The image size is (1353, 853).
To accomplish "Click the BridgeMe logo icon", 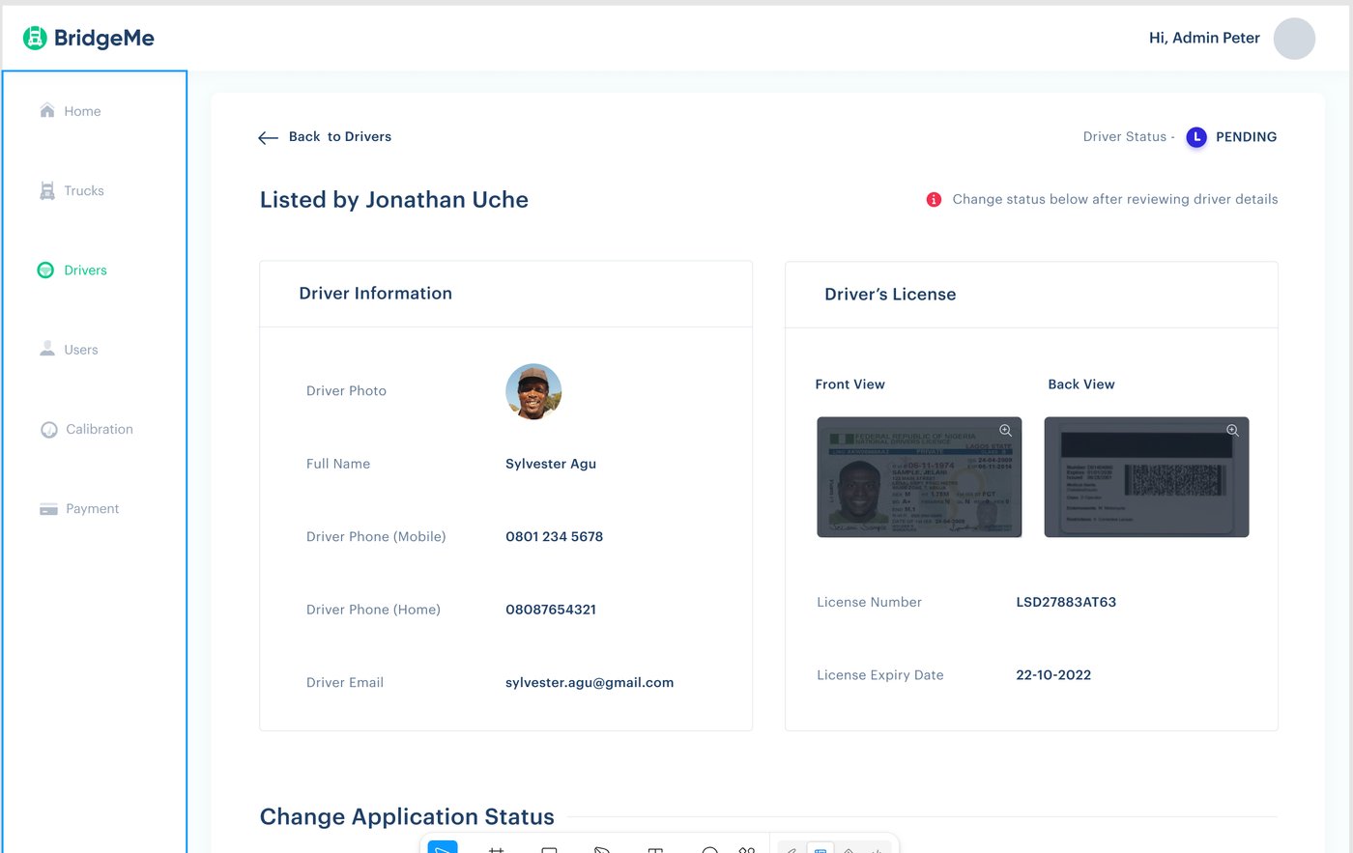I will [35, 38].
